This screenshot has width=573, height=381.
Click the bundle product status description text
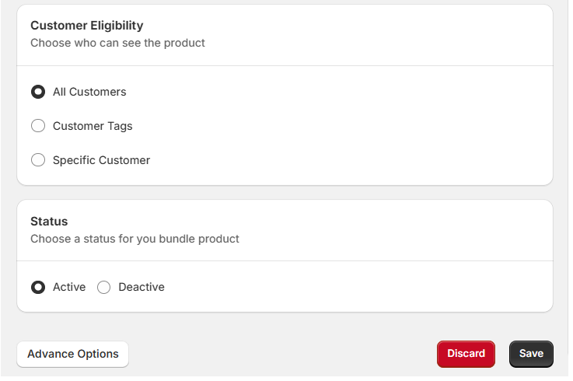[135, 239]
